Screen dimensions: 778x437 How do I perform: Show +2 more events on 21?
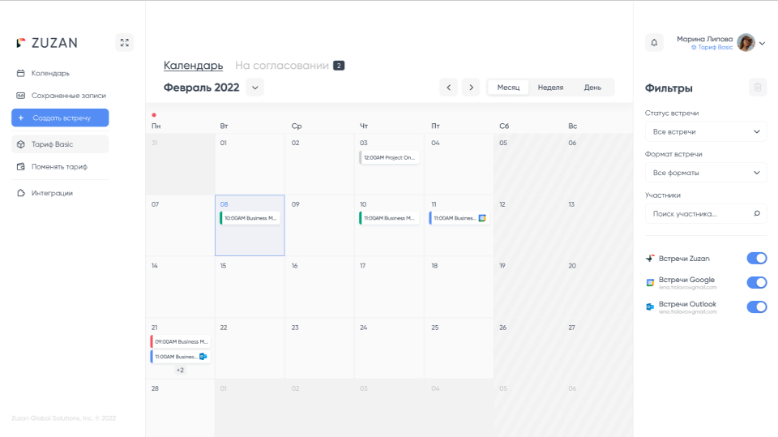tap(180, 370)
